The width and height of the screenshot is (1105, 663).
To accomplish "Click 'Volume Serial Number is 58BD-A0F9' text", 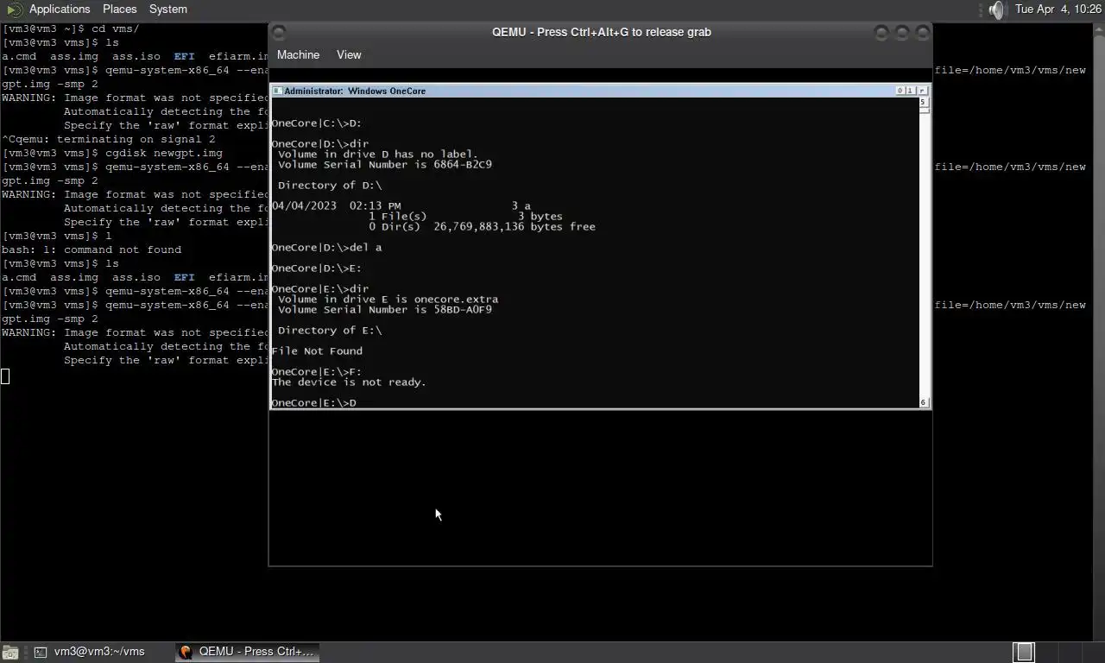I will [385, 309].
